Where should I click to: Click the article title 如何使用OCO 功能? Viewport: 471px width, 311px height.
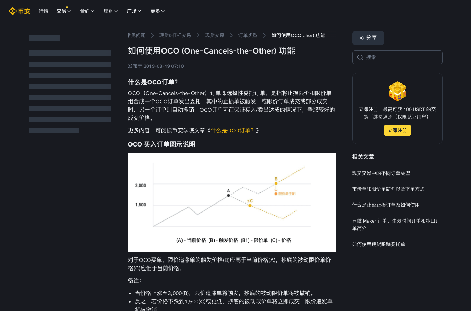(211, 51)
